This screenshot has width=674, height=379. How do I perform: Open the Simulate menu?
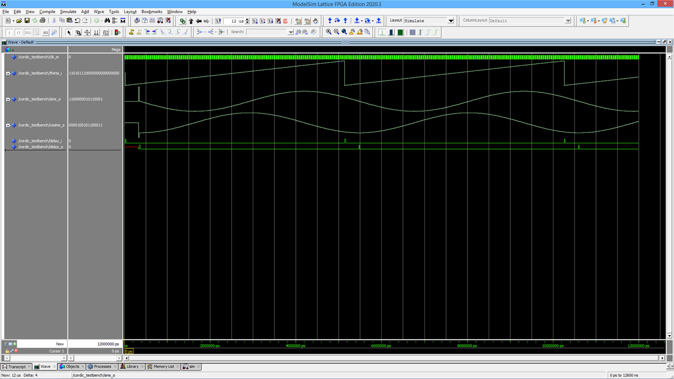click(68, 12)
